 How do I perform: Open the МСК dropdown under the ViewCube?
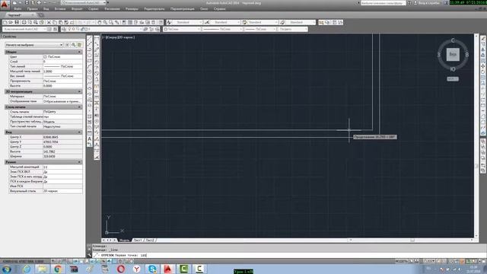pyautogui.click(x=453, y=79)
